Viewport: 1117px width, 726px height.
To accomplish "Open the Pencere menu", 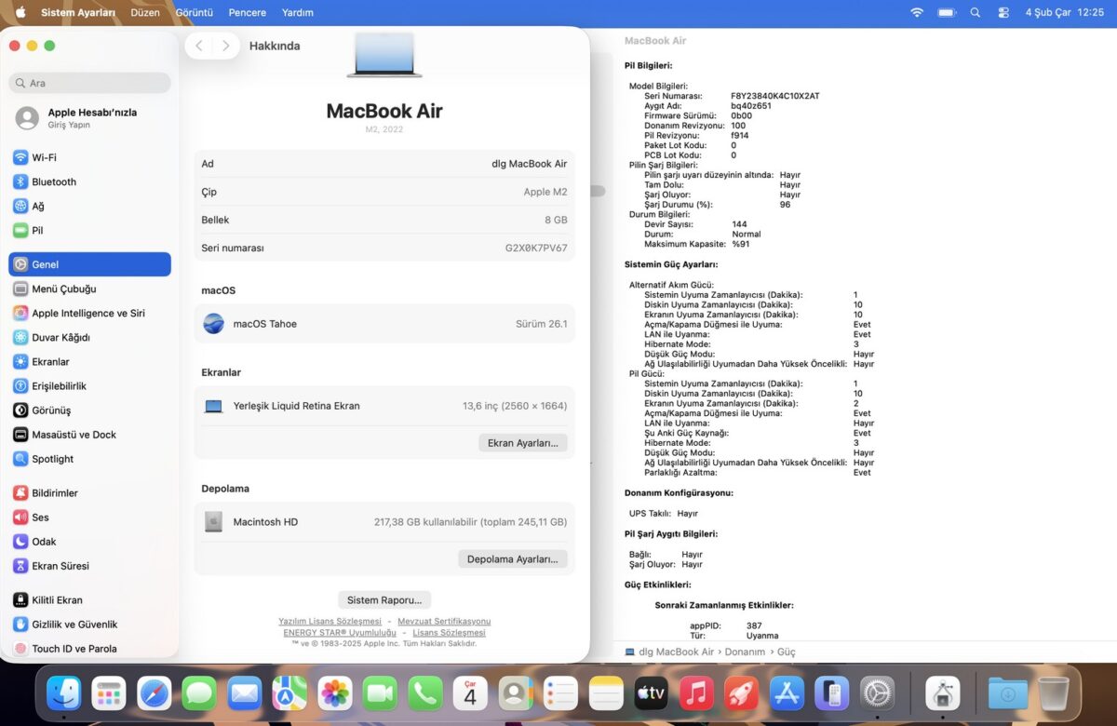I will (x=248, y=13).
